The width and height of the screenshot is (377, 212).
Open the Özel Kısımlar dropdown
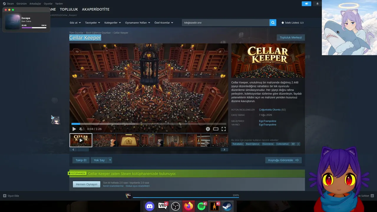pyautogui.click(x=164, y=23)
